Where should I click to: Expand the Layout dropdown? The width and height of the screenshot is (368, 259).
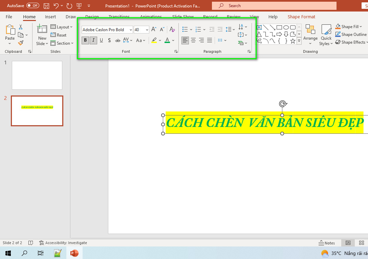point(62,27)
